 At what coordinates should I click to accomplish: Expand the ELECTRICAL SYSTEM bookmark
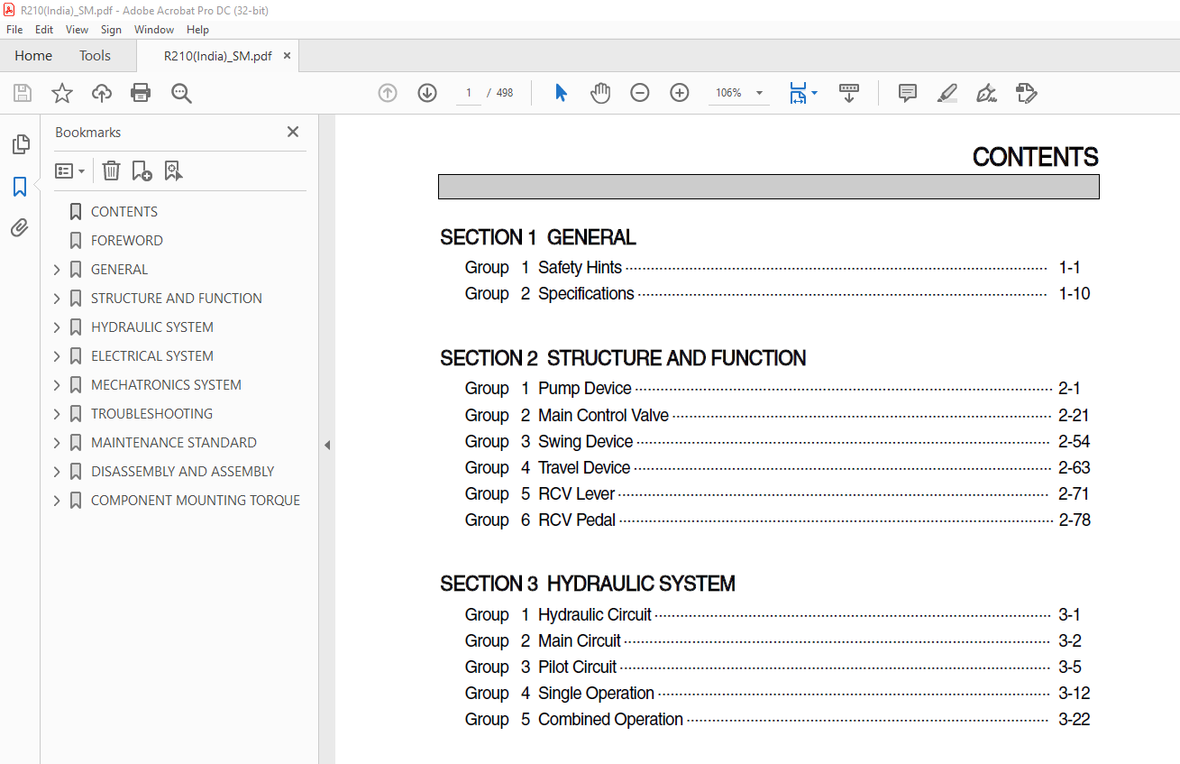coord(58,356)
